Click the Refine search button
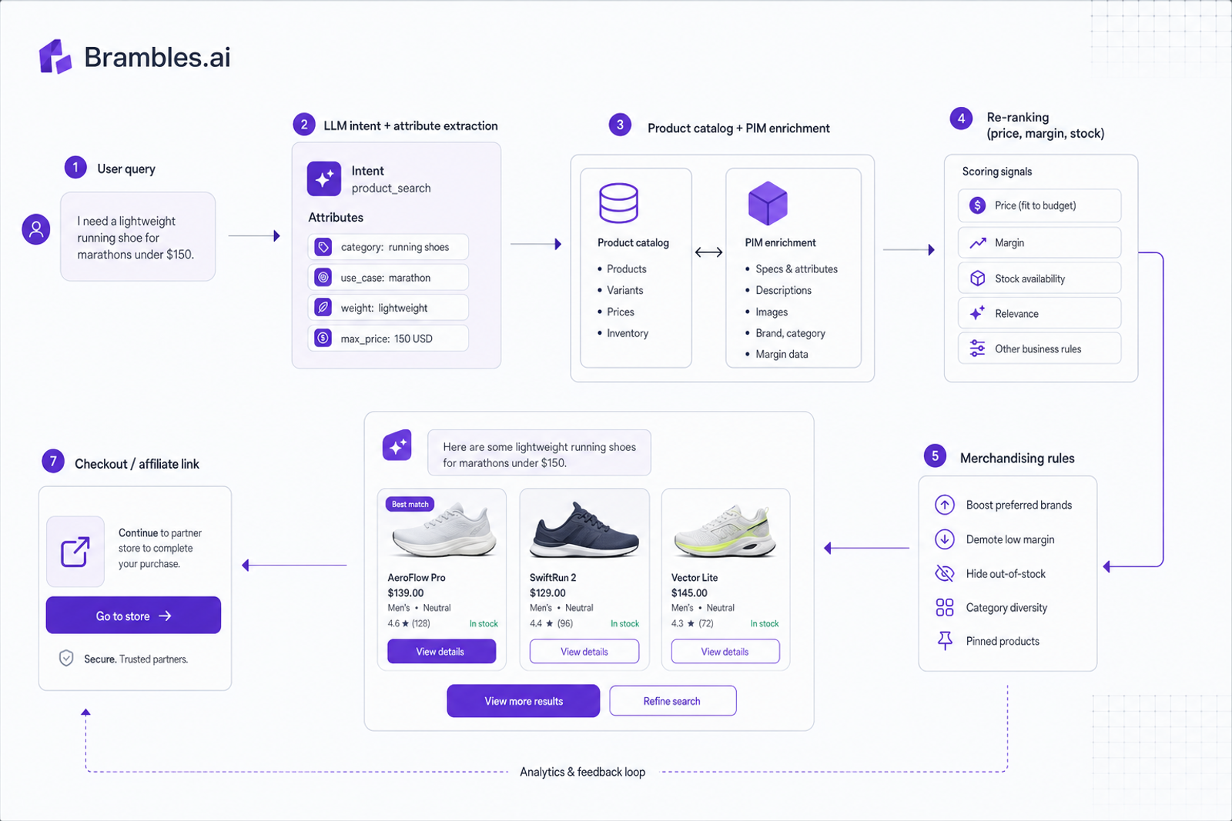 pyautogui.click(x=672, y=701)
